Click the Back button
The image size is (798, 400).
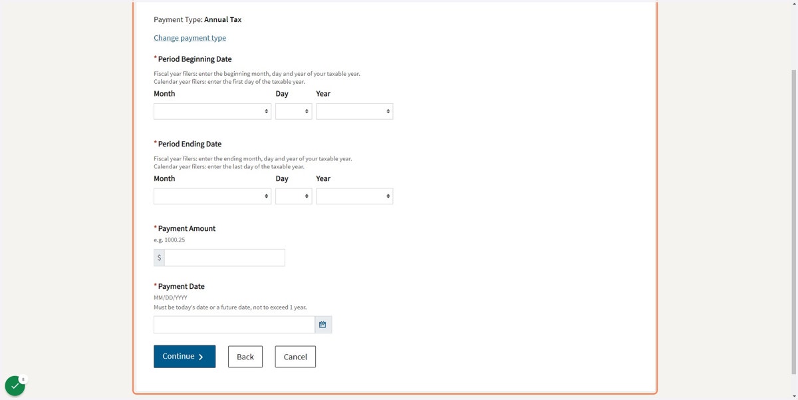click(245, 357)
